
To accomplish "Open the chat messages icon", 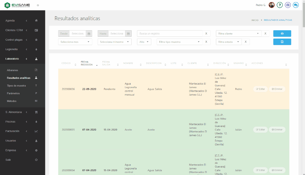I will point(295,5).
